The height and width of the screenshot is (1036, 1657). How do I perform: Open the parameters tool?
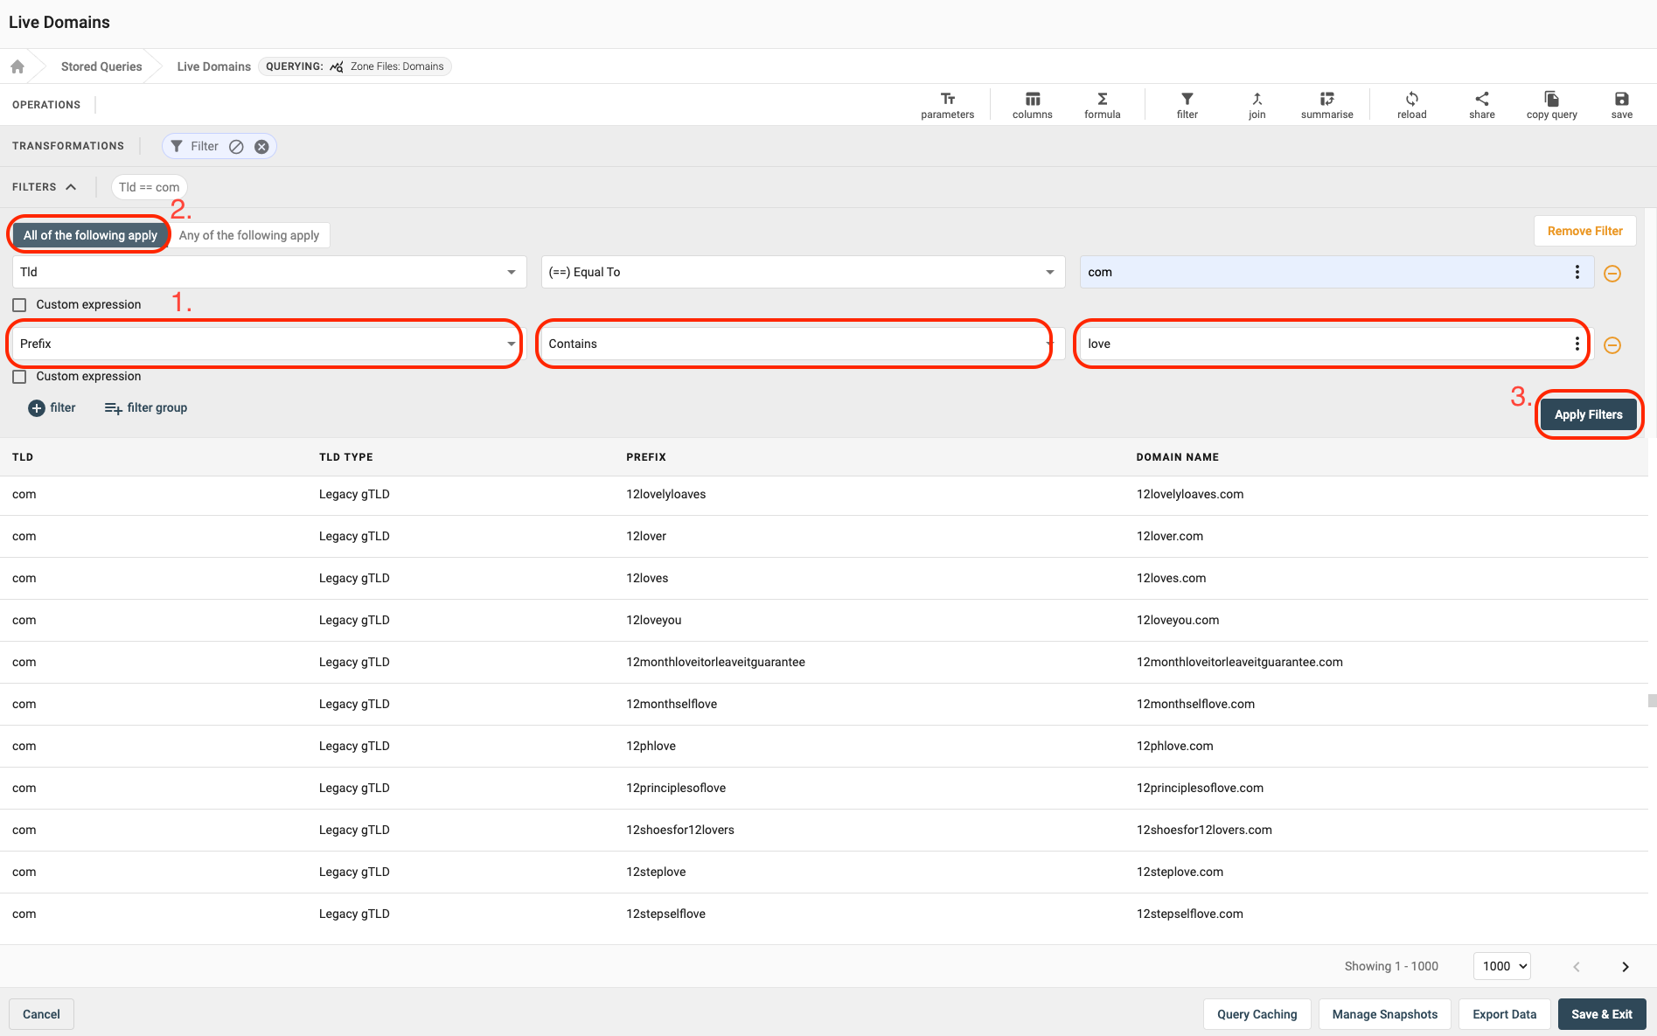pos(947,104)
